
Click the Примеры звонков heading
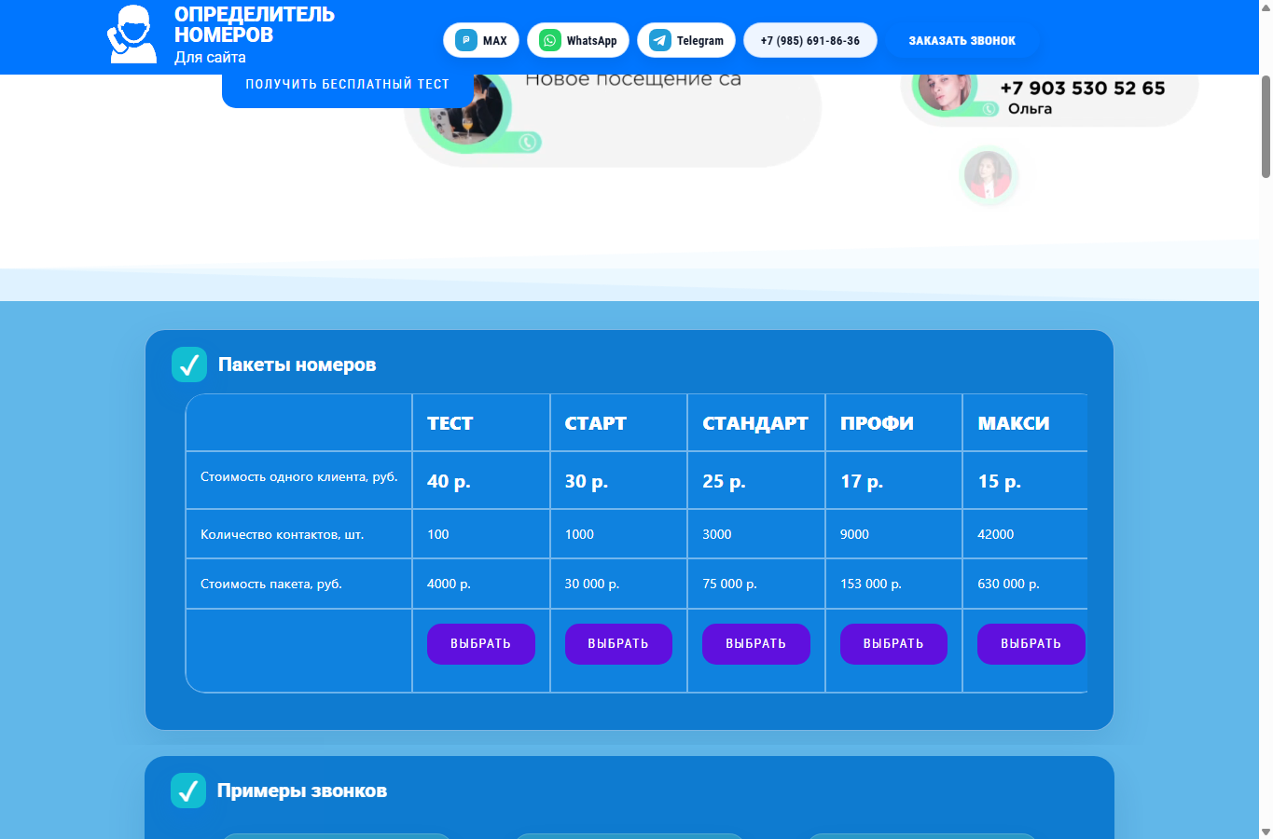302,791
